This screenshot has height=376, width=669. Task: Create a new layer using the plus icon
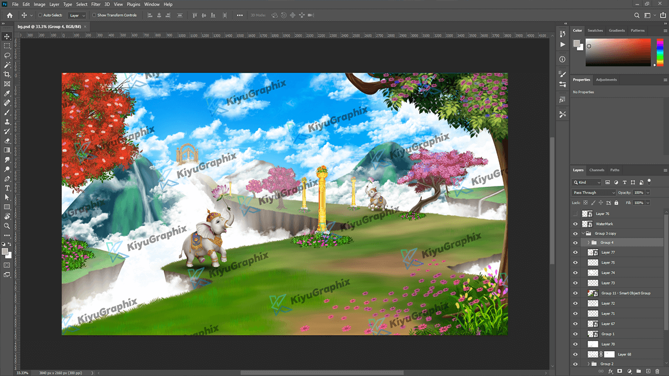(648, 371)
